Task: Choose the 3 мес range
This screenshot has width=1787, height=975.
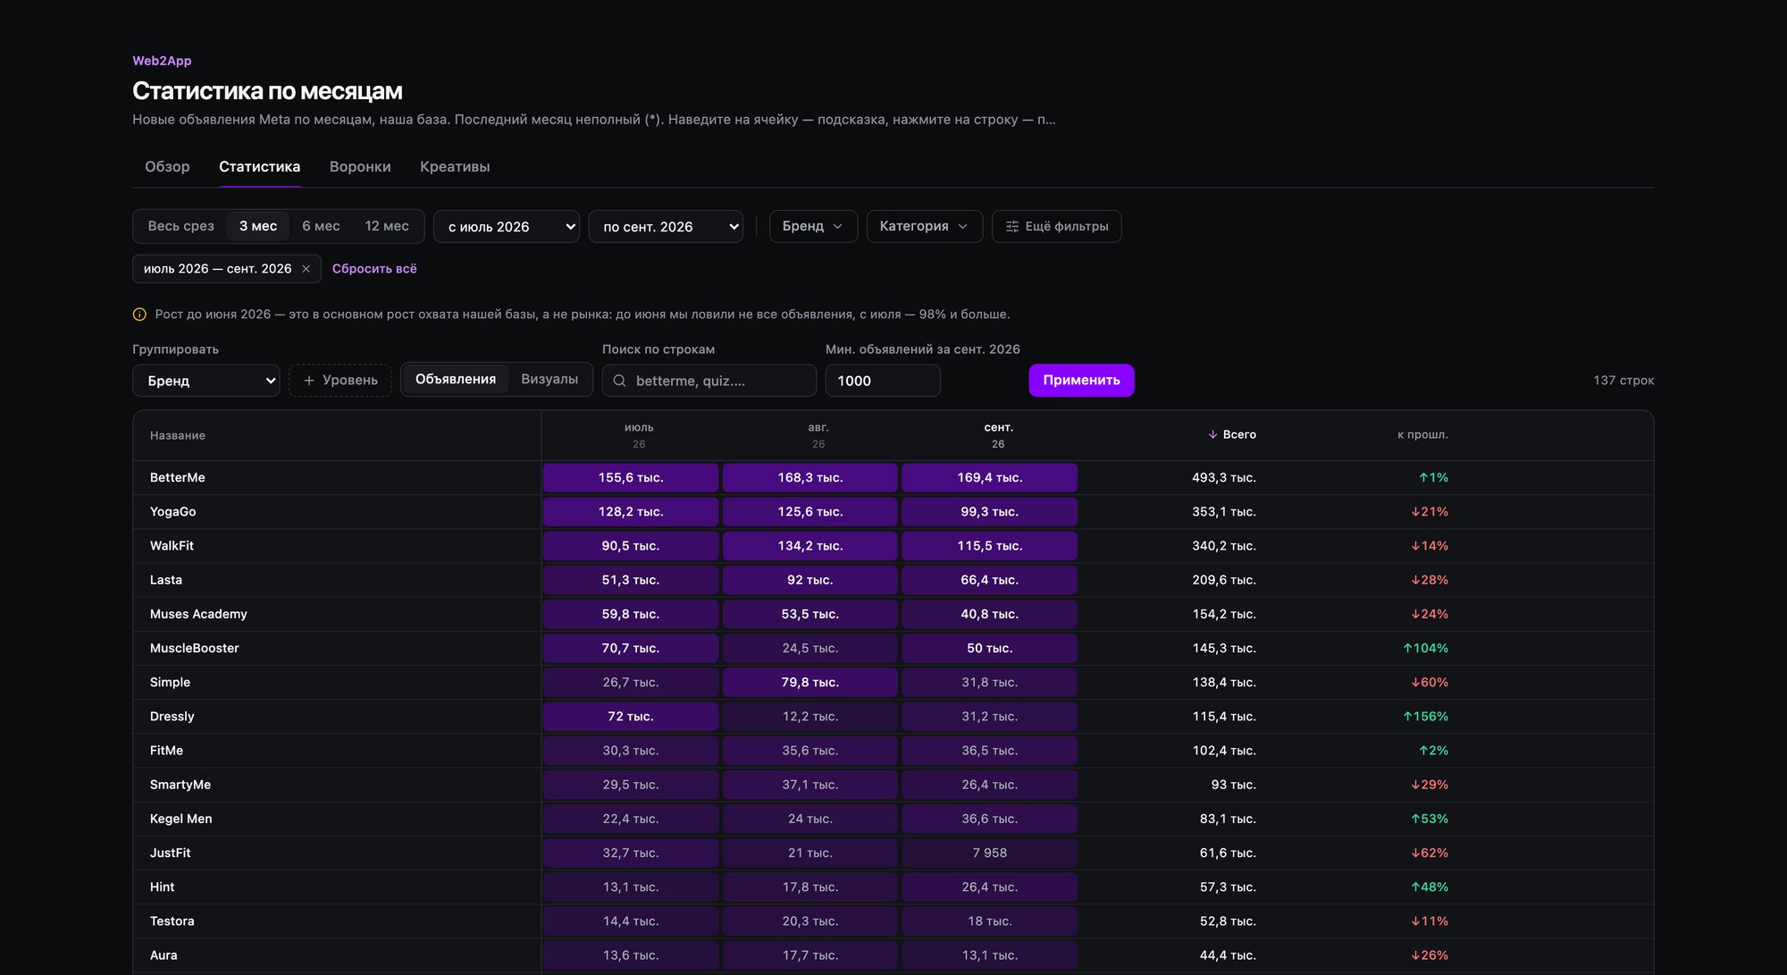Action: coord(258,227)
